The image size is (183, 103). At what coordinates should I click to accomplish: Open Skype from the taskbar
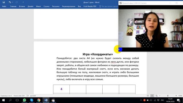pyautogui.click(x=32, y=100)
